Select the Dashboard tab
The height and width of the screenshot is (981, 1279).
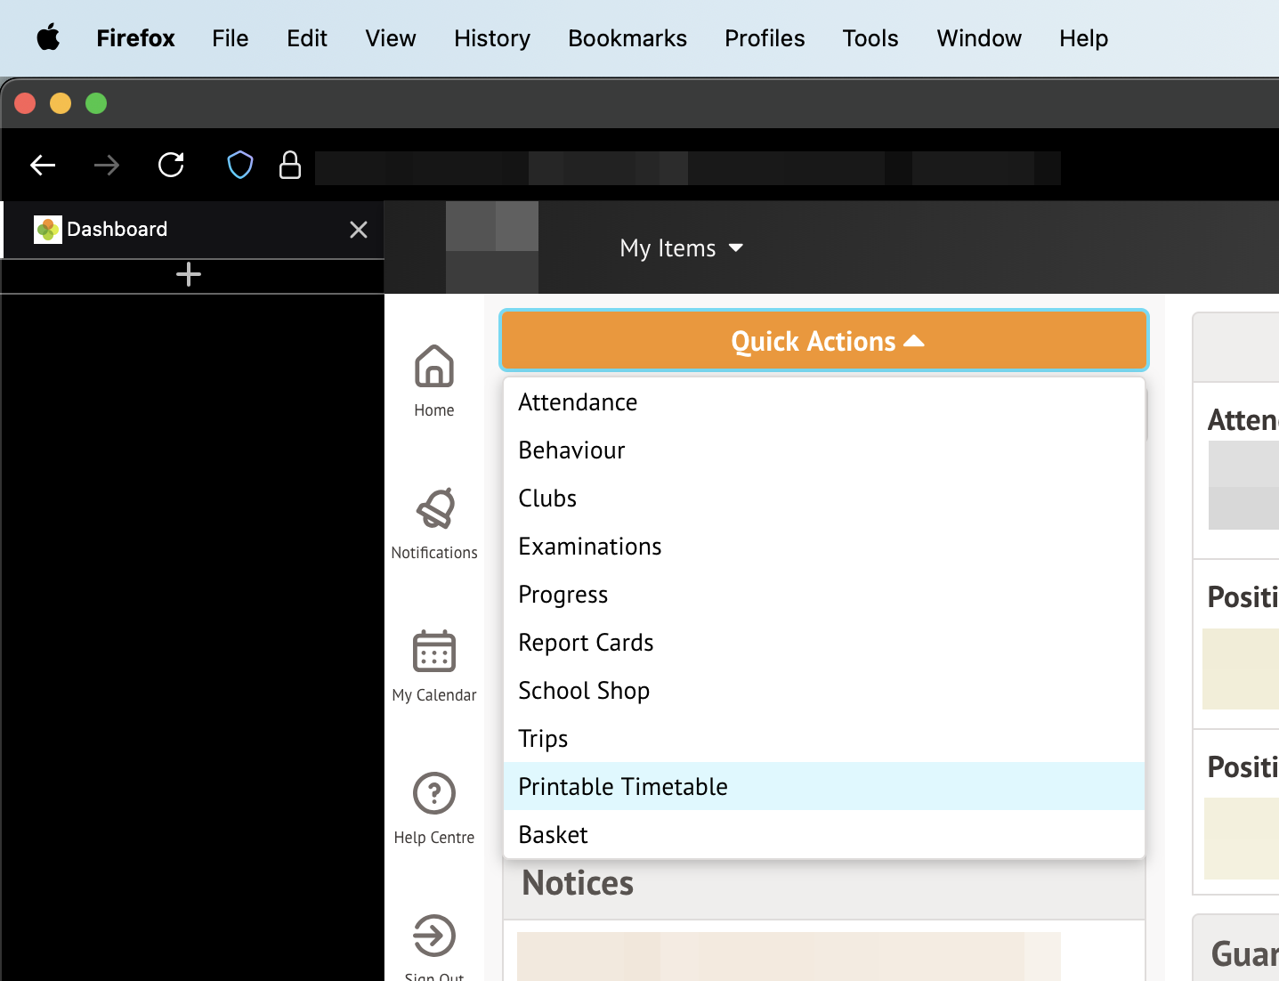(x=194, y=230)
